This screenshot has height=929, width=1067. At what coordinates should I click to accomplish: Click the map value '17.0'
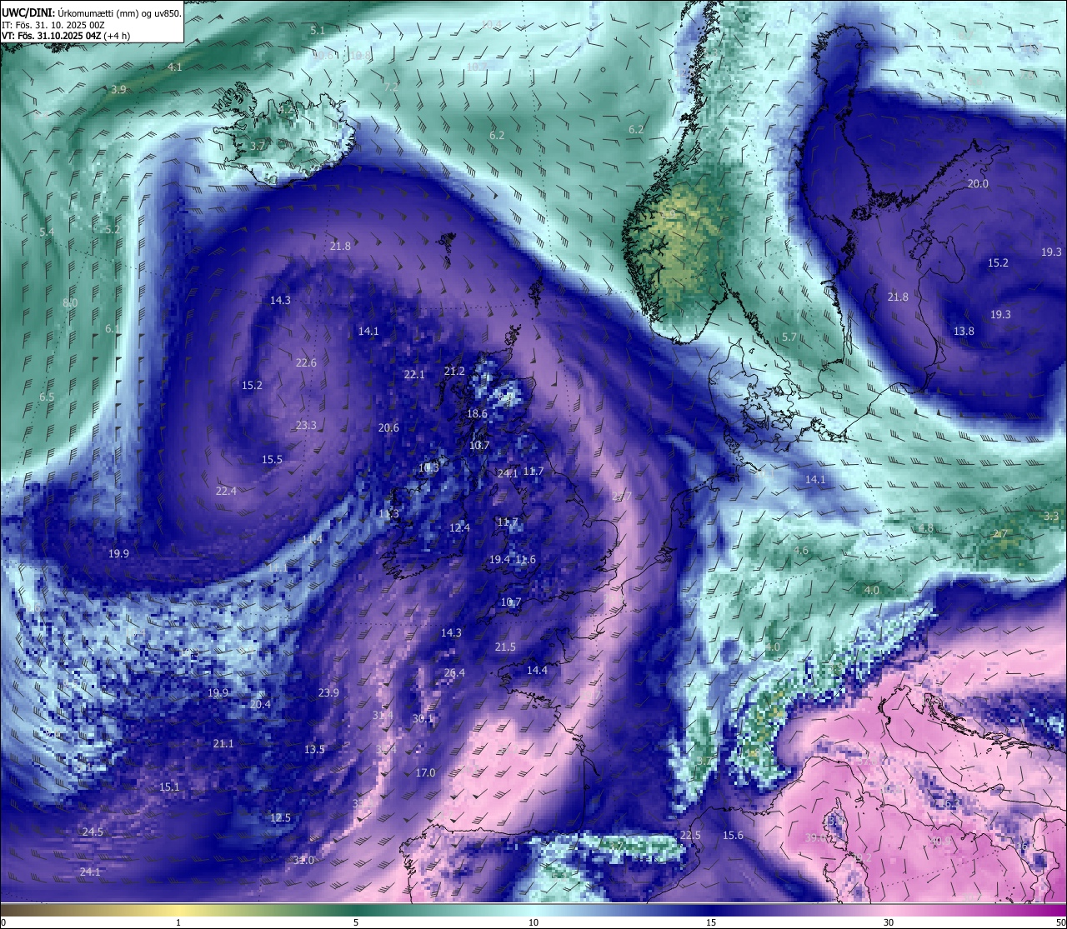[x=425, y=772]
